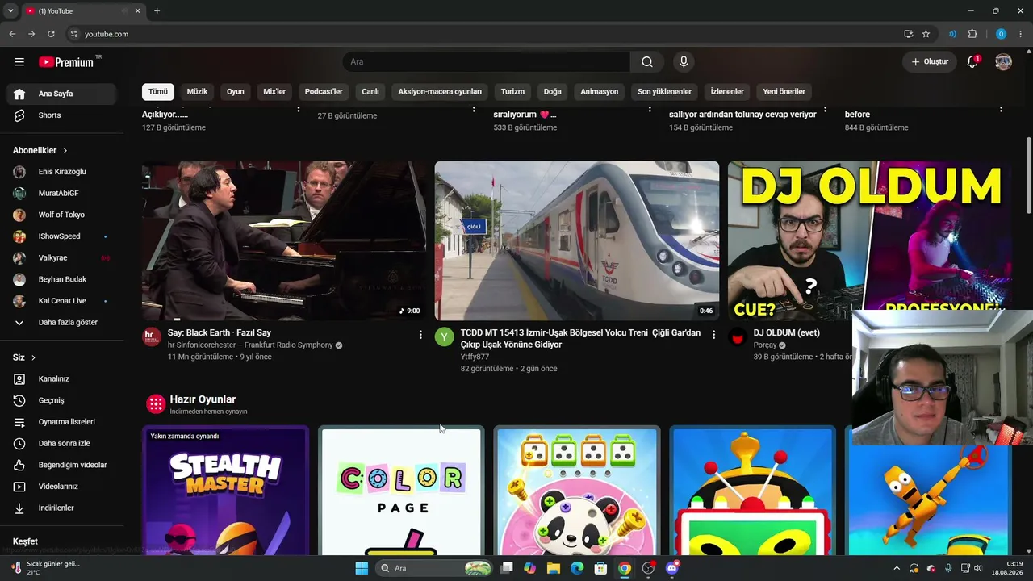Image resolution: width=1033 pixels, height=581 pixels.
Task: Open the DJ OLDUM (evet) video title
Action: coord(787,332)
